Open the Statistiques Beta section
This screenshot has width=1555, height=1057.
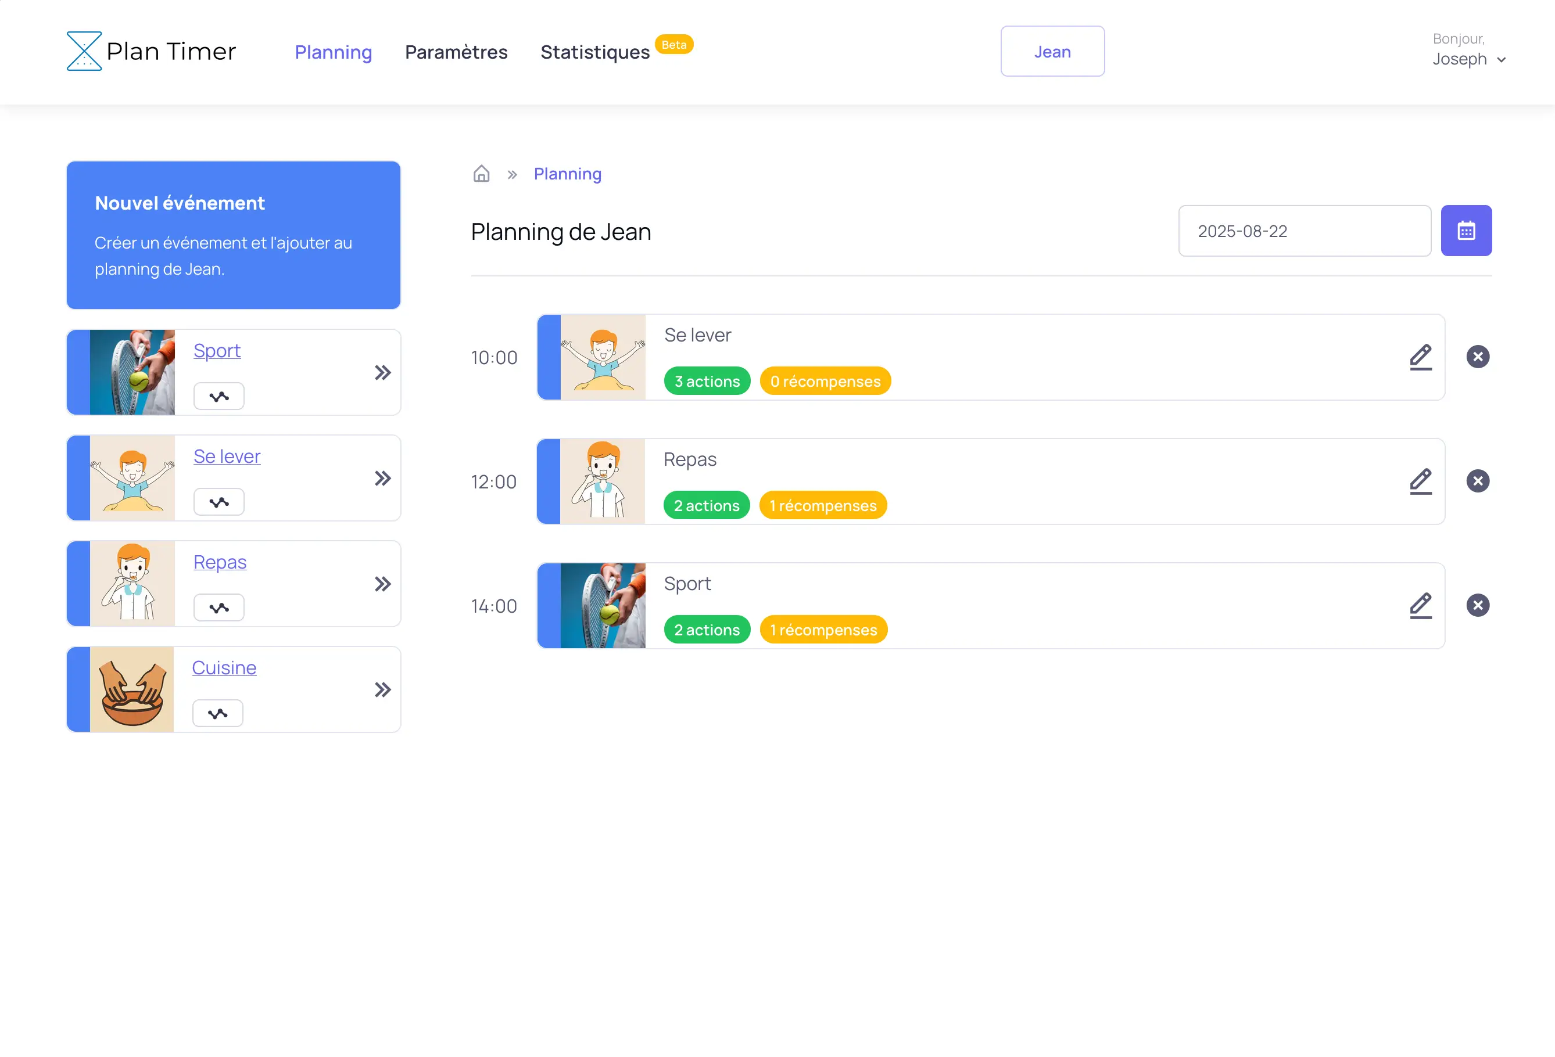click(x=594, y=52)
